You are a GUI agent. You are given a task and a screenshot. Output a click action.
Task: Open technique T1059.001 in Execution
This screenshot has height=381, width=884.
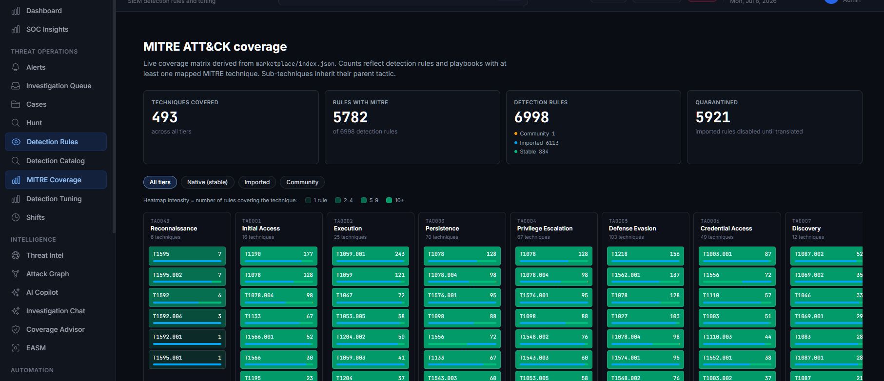click(x=371, y=256)
